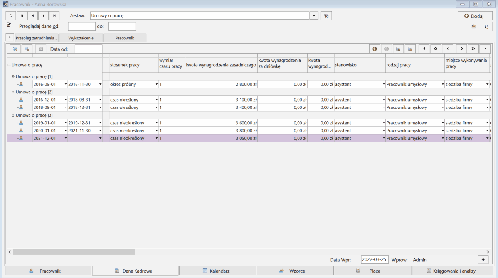Collapse the Umowa o pracę [3] node
This screenshot has height=278, width=498.
point(13,115)
